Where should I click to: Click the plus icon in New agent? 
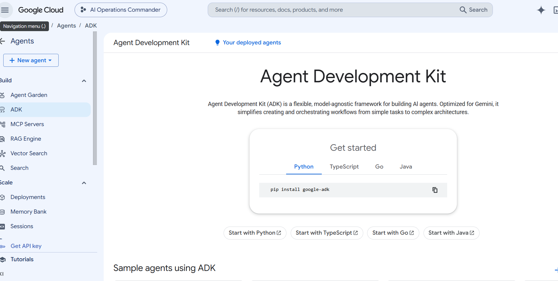click(12, 60)
